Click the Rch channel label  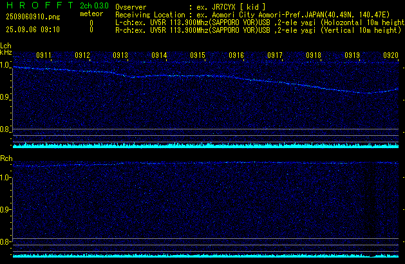[6, 158]
